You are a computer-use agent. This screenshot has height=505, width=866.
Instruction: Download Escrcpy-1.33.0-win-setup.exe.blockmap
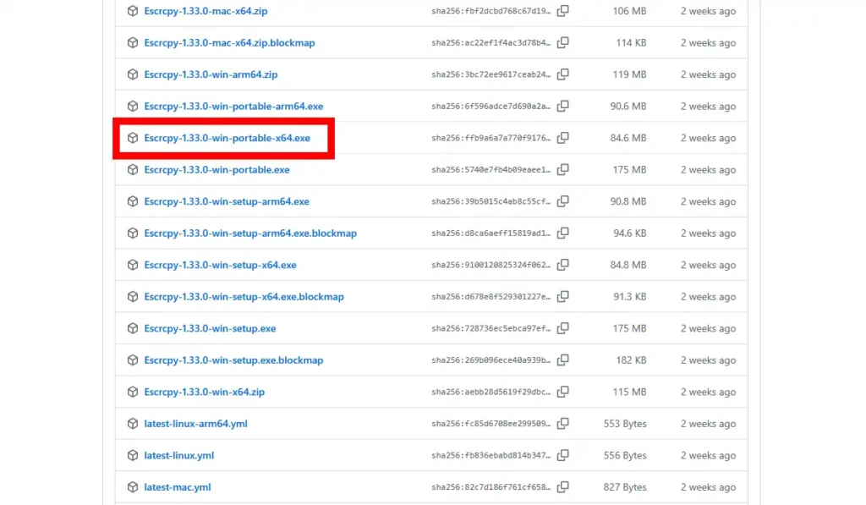coord(233,360)
